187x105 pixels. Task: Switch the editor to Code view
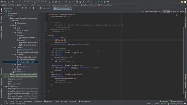(x=167, y=12)
